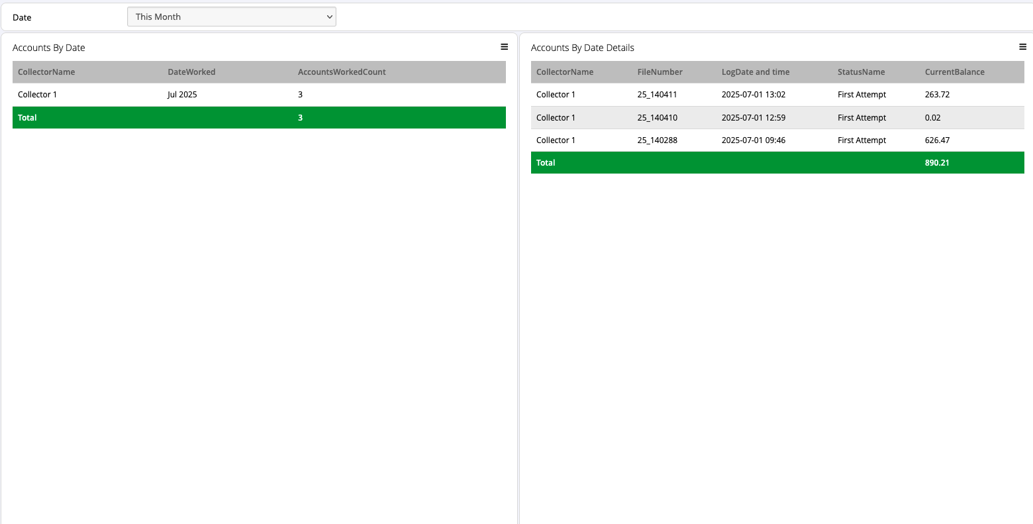
Task: Click file number 25_140410 cell
Action: pyautogui.click(x=657, y=118)
